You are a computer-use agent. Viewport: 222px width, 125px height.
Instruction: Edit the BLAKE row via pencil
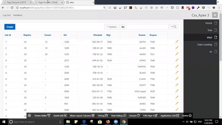177,73
